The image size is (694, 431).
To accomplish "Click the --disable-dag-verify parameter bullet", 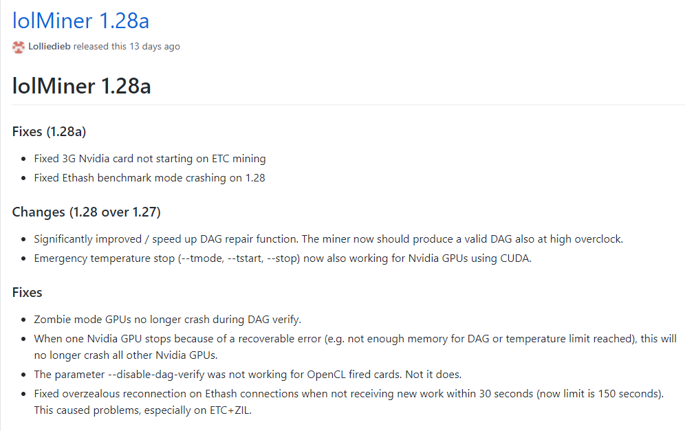I will click(248, 375).
